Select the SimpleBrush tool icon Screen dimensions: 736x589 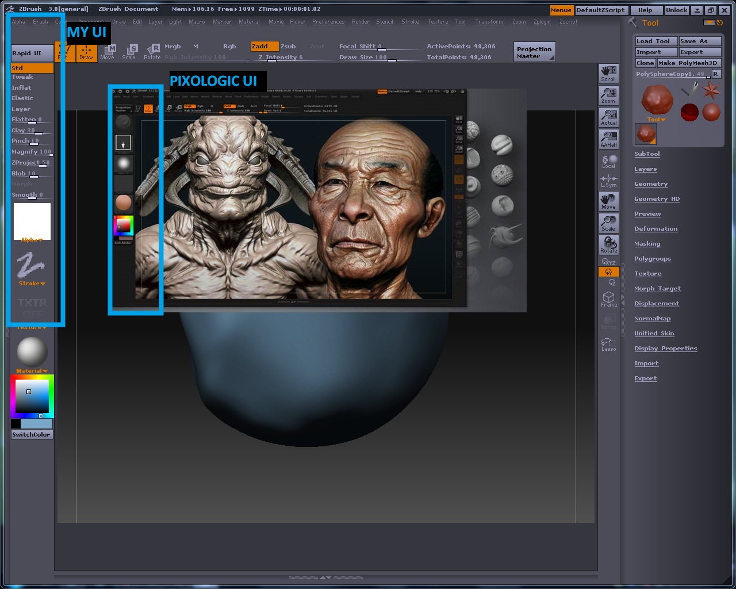click(x=689, y=89)
